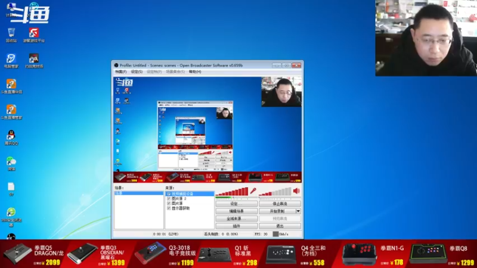
Task: Uncheck the 视频捕捉设备 source checkbox
Action: click(169, 194)
